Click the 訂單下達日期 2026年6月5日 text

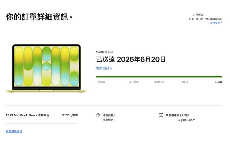tap(206, 19)
